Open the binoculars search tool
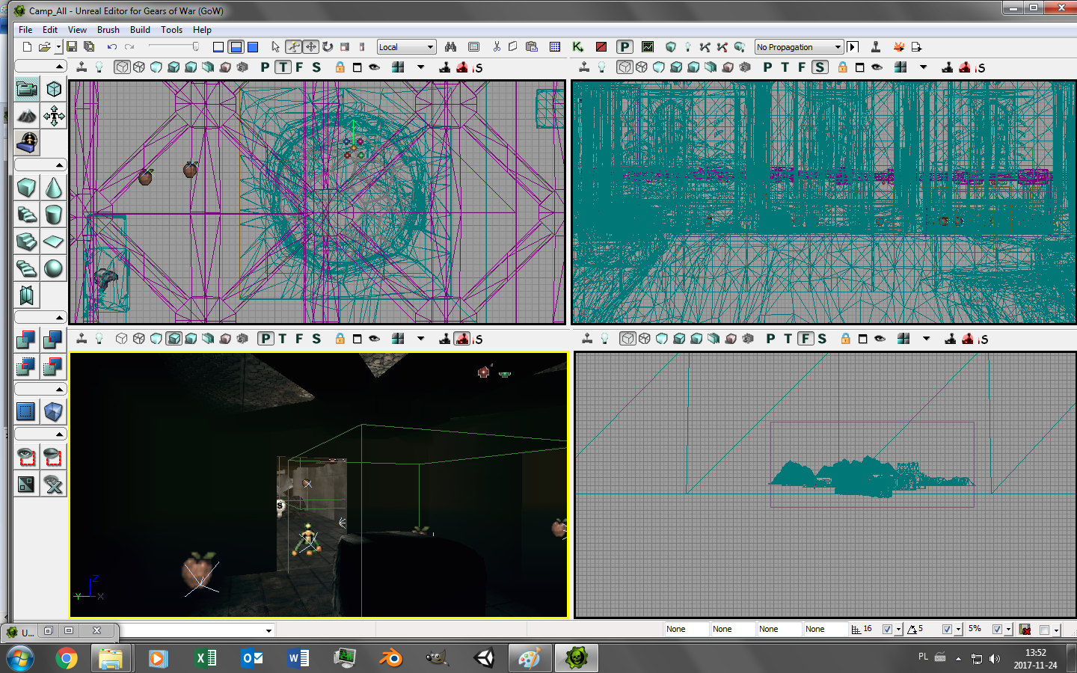This screenshot has height=673, width=1077. 450,46
